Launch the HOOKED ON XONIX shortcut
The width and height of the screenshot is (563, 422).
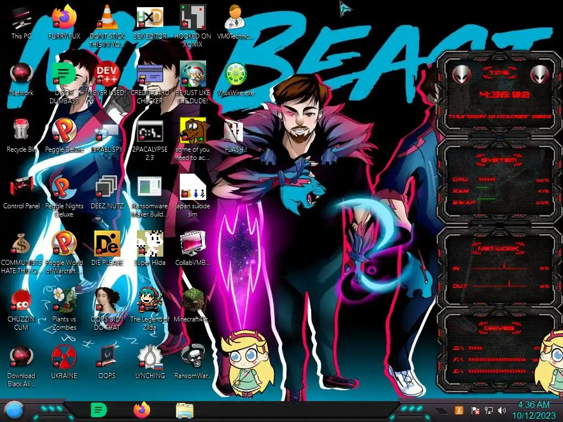point(193,26)
